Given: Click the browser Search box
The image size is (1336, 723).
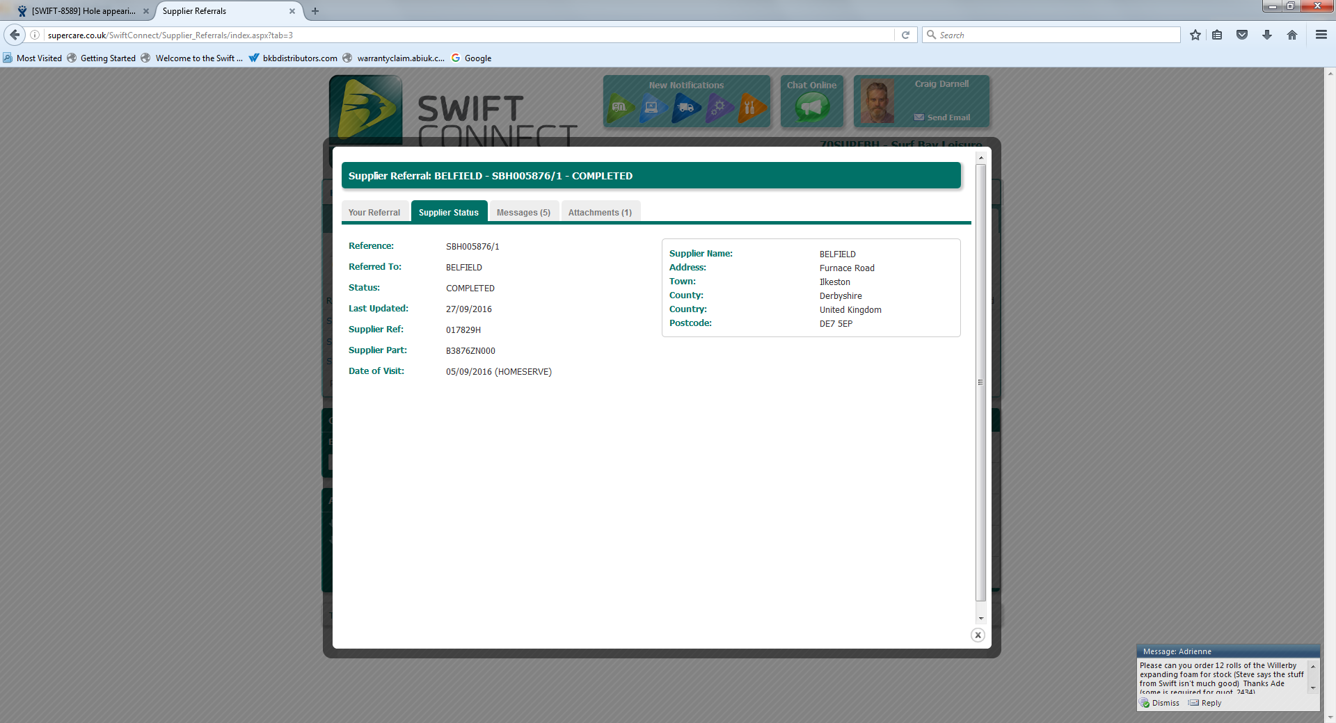Looking at the screenshot, I should coord(1051,35).
